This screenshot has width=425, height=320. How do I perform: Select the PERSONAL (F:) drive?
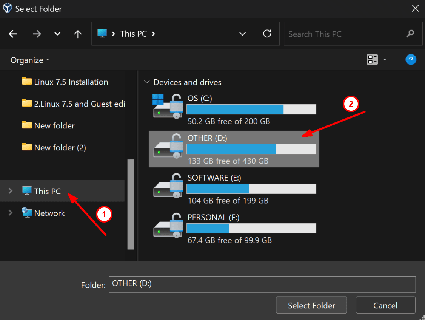coord(213,217)
